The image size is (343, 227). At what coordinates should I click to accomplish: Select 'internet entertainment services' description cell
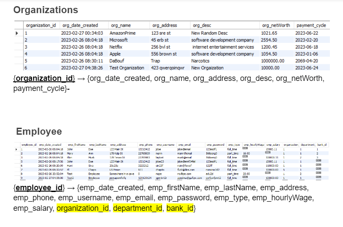tap(223, 47)
